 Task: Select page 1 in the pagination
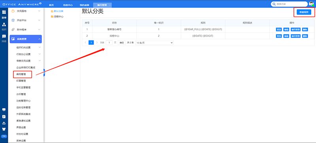[91, 43]
